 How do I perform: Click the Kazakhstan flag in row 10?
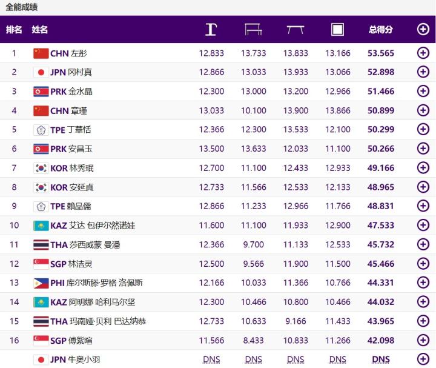pyautogui.click(x=41, y=226)
